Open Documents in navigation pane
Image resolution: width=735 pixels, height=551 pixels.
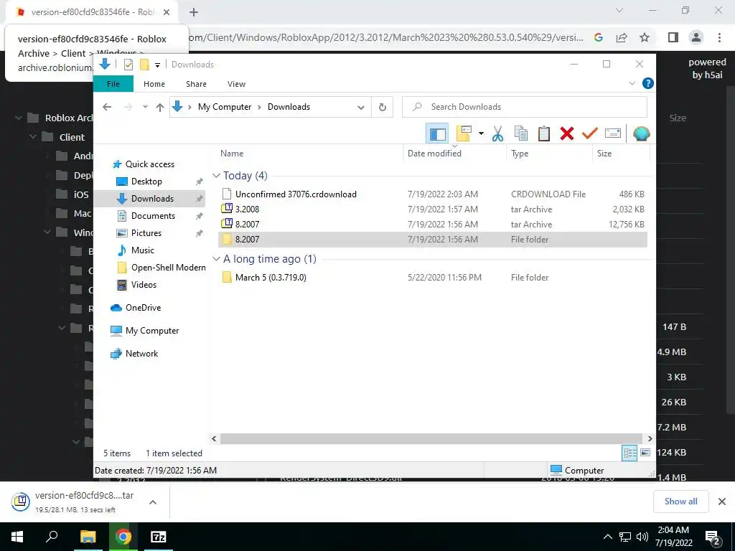(x=153, y=216)
